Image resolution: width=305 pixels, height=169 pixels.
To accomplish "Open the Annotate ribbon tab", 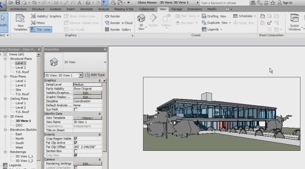I will click(87, 9).
